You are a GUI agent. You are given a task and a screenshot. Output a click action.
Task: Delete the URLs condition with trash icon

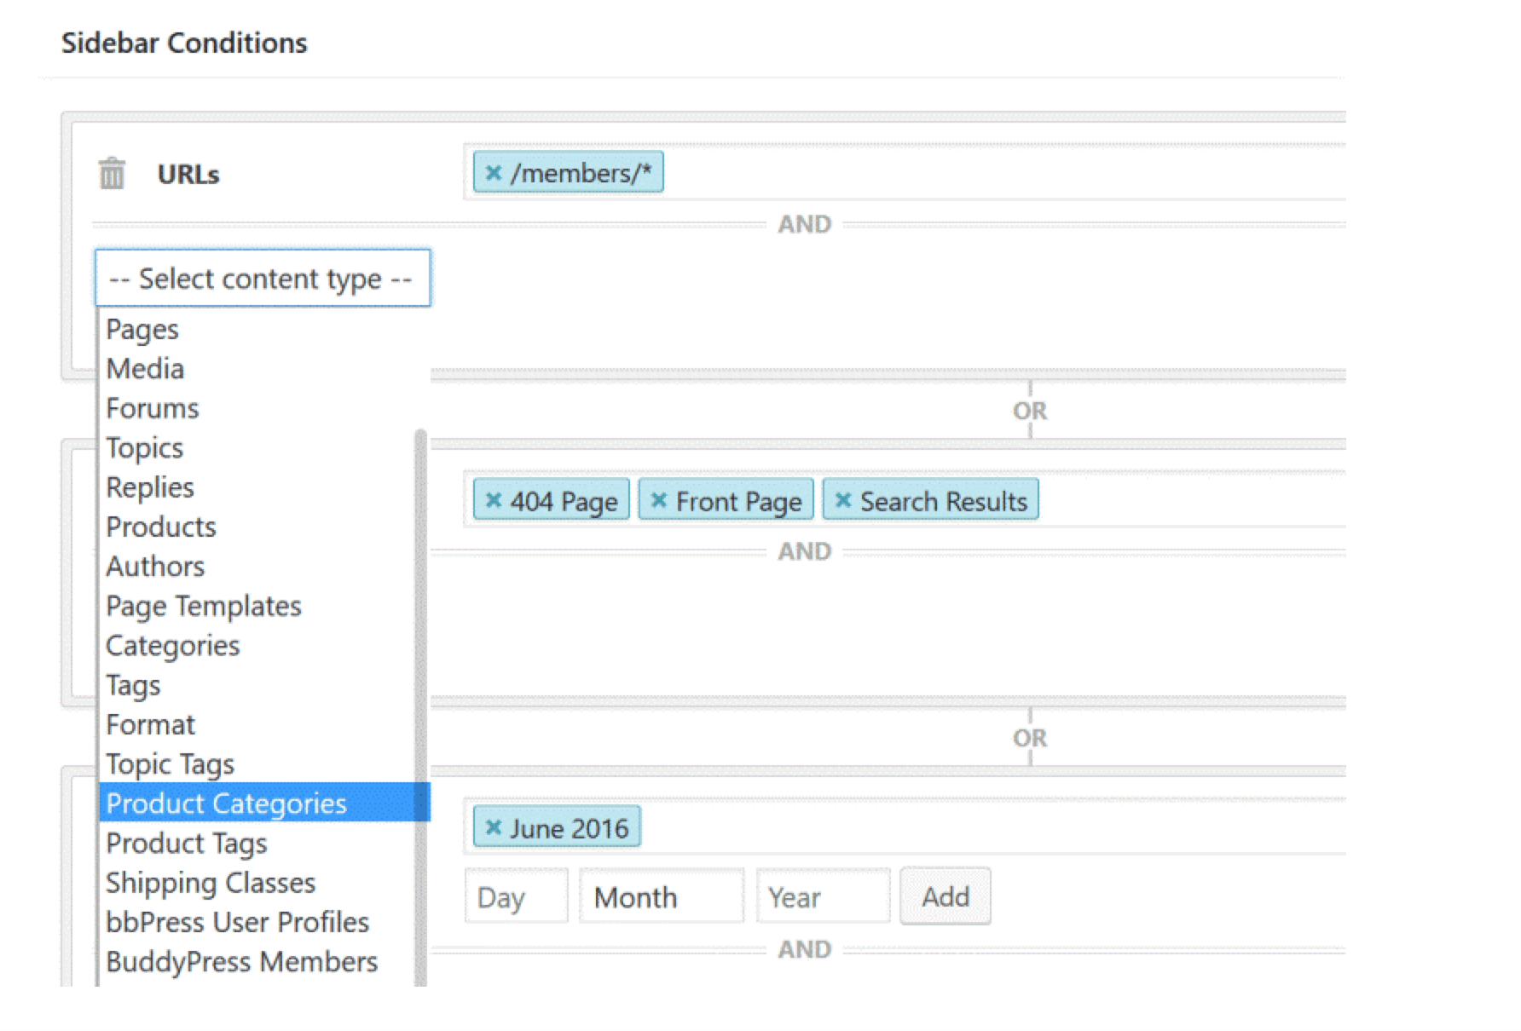click(x=112, y=174)
